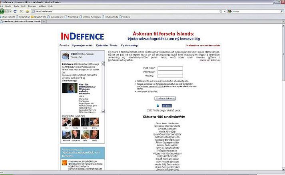Share via the Twitter bird icon
The height and width of the screenshot is (175, 285).
pos(158,105)
